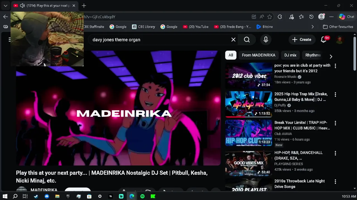Open the '2012 club vibes' video thumbnail
The height and width of the screenshot is (200, 357).
click(x=249, y=76)
